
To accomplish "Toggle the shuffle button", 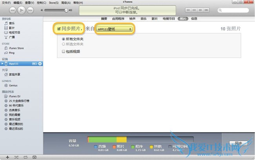I will point(16,157).
